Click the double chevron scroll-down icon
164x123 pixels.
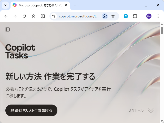[x=151, y=110]
